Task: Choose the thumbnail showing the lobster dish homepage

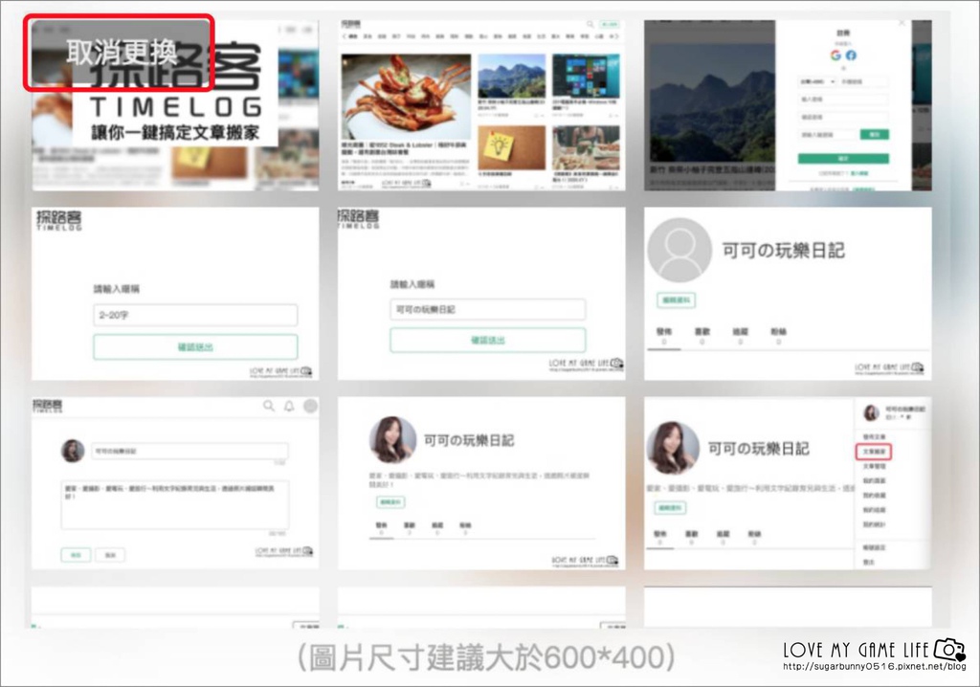Action: (x=481, y=105)
